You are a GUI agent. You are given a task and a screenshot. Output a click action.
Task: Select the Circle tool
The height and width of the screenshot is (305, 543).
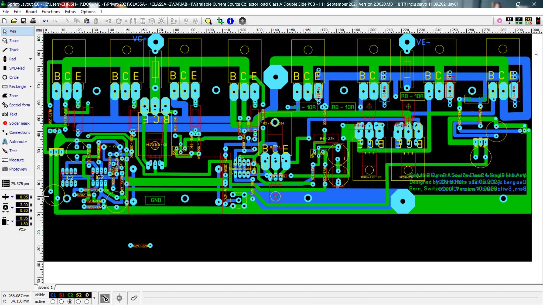pyautogui.click(x=17, y=77)
